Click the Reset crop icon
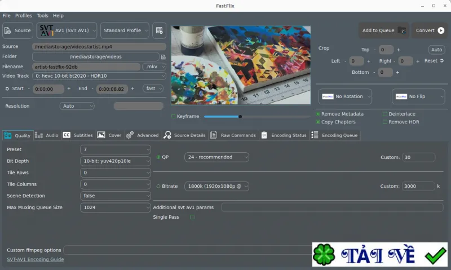 [x=442, y=61]
